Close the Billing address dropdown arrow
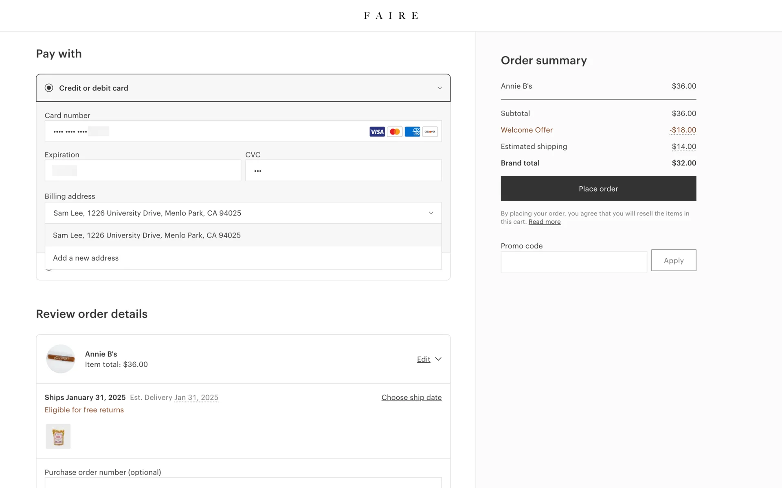The width and height of the screenshot is (782, 488). (x=431, y=213)
